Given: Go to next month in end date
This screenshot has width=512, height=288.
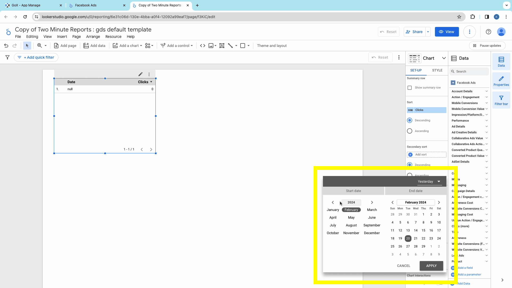Looking at the screenshot, I should tap(439, 202).
